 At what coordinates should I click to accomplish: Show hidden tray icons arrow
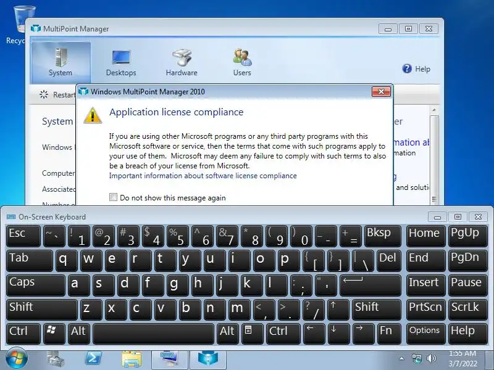click(402, 358)
